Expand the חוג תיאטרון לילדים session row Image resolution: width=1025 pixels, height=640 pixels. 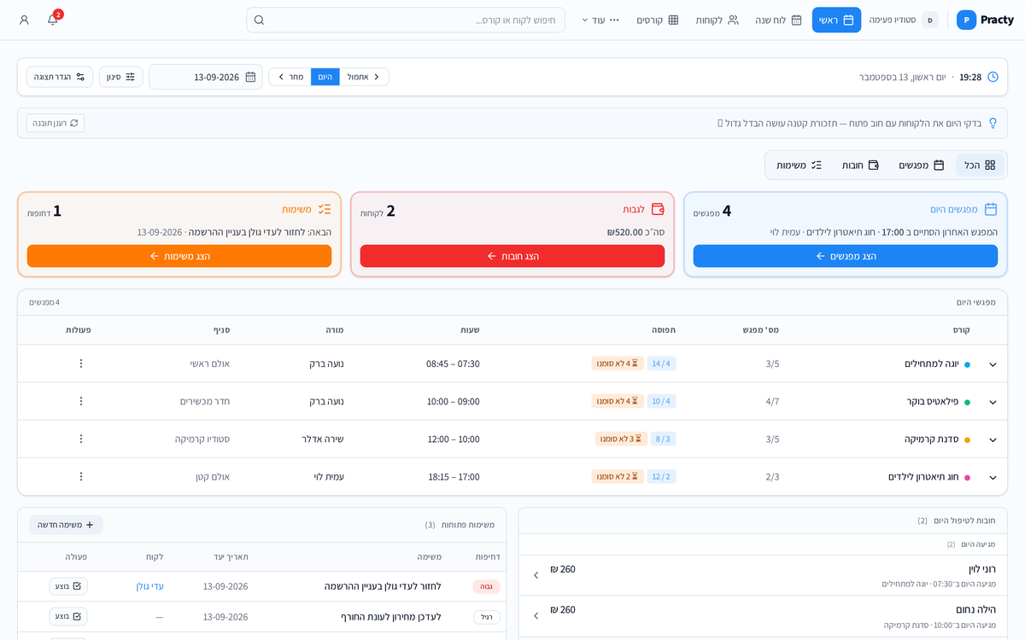click(x=993, y=477)
